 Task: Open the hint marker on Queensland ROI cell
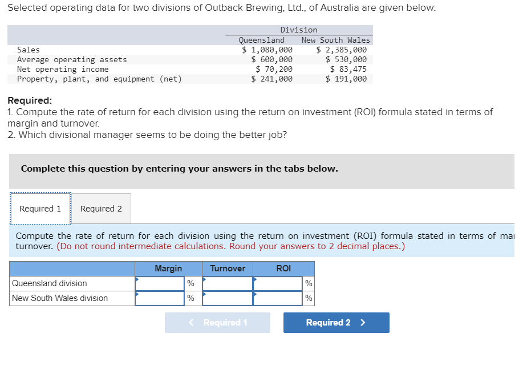click(x=256, y=279)
